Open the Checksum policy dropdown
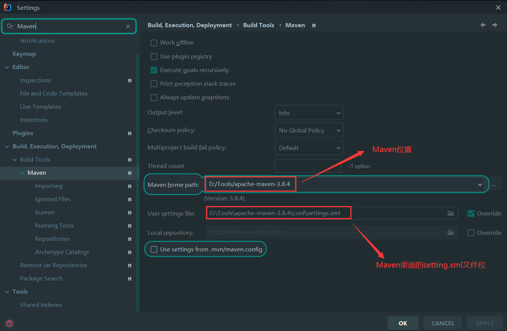This screenshot has height=331, width=507. coord(309,130)
